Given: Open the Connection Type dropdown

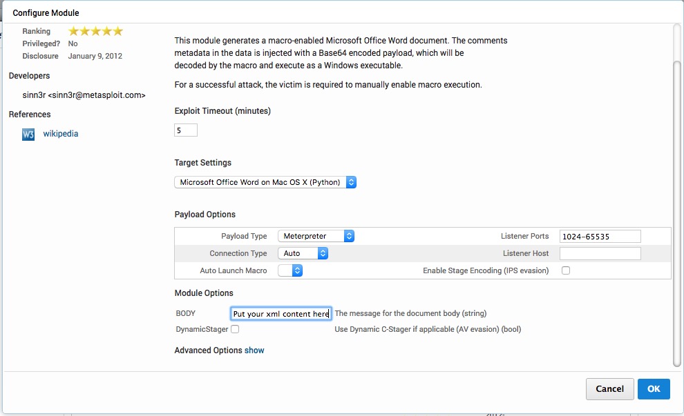Looking at the screenshot, I should [x=303, y=253].
